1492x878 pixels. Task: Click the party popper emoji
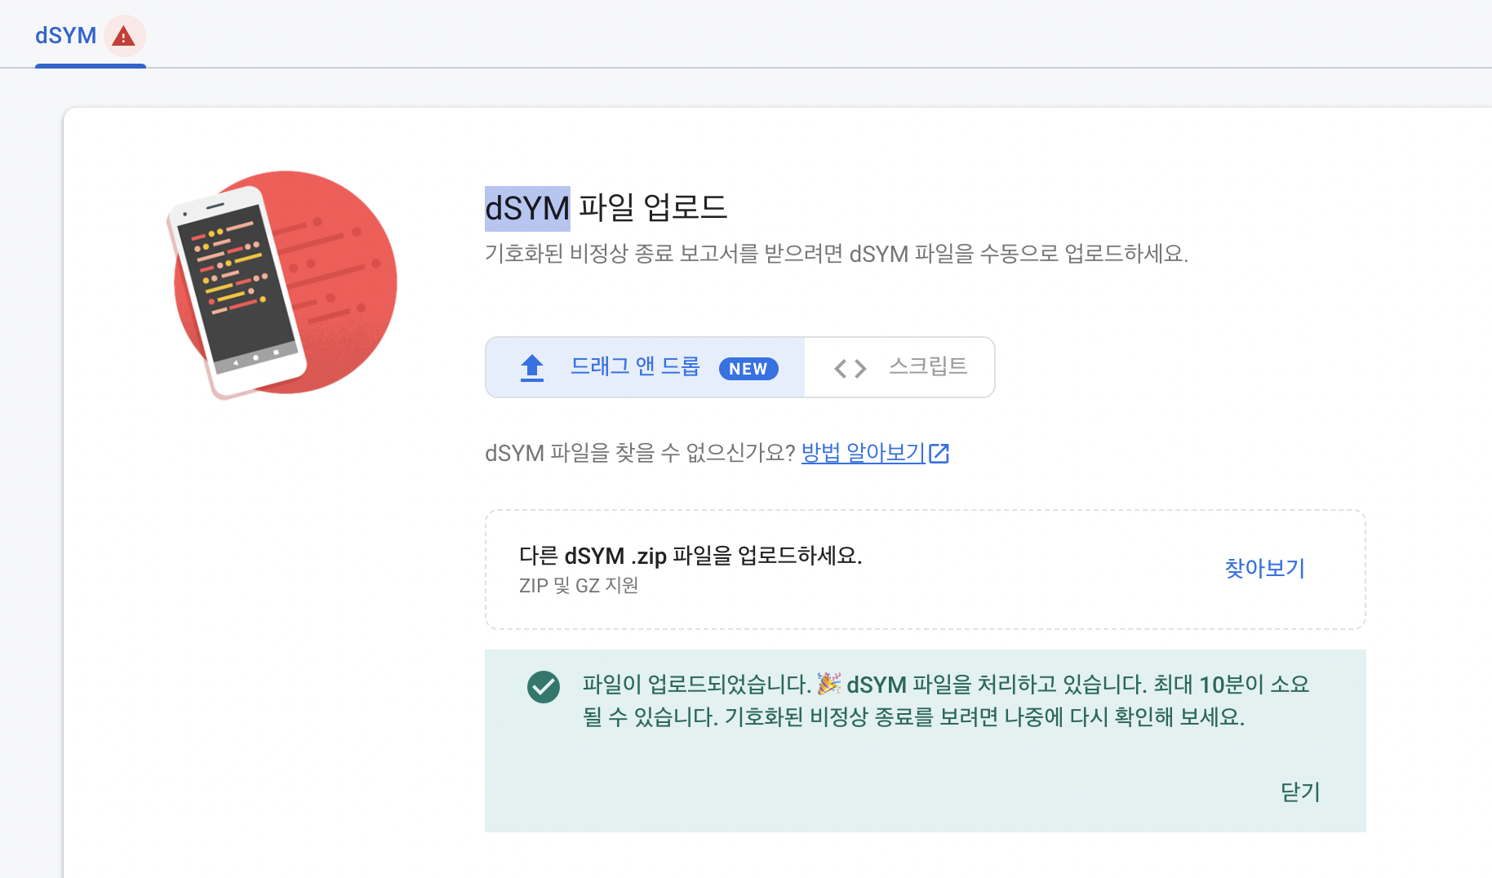coord(829,684)
